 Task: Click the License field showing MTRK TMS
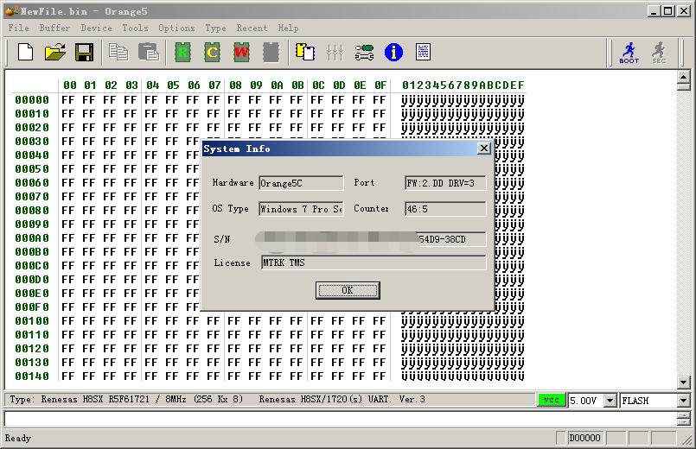coord(373,262)
